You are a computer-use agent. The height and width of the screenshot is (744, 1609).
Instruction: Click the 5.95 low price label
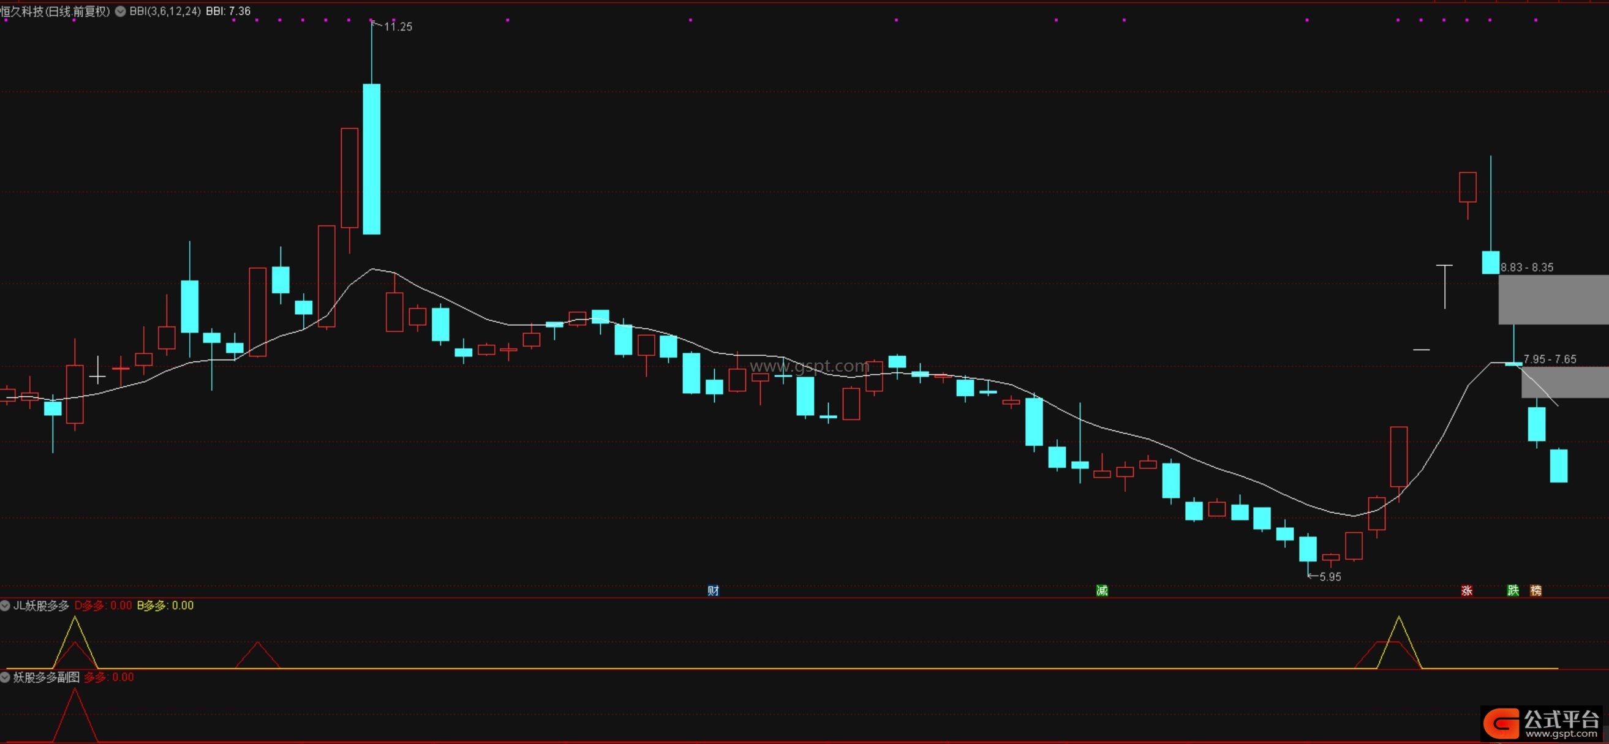[1330, 577]
